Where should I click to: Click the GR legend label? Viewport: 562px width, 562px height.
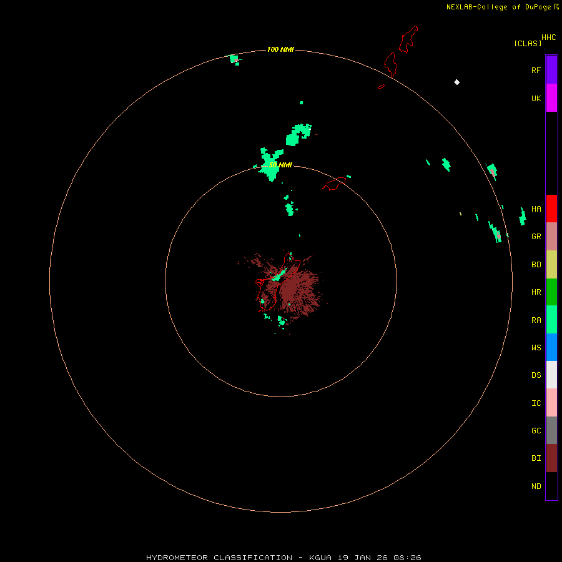(x=536, y=236)
